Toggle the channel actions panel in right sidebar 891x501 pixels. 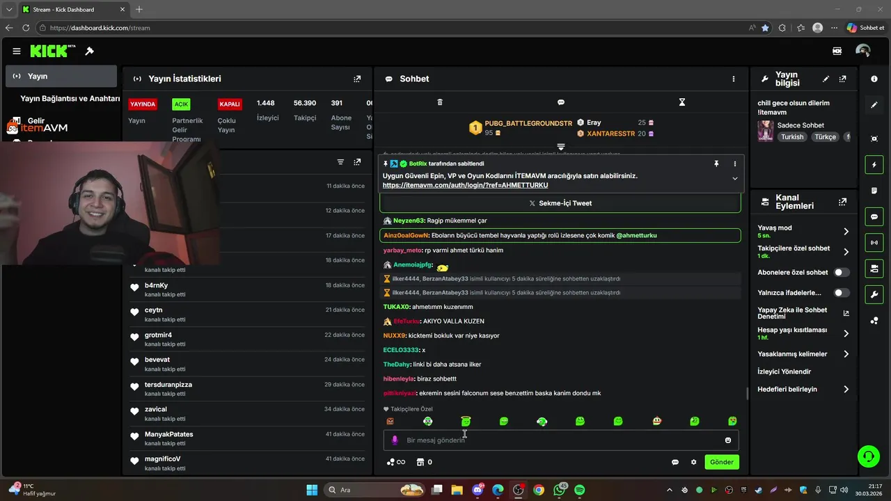[x=874, y=269]
